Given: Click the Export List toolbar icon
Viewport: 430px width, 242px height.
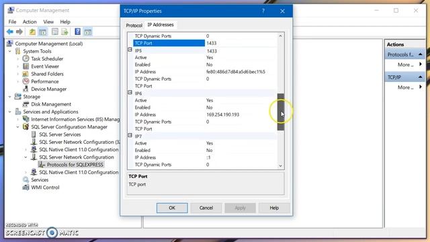Looking at the screenshot, I should pos(64,32).
